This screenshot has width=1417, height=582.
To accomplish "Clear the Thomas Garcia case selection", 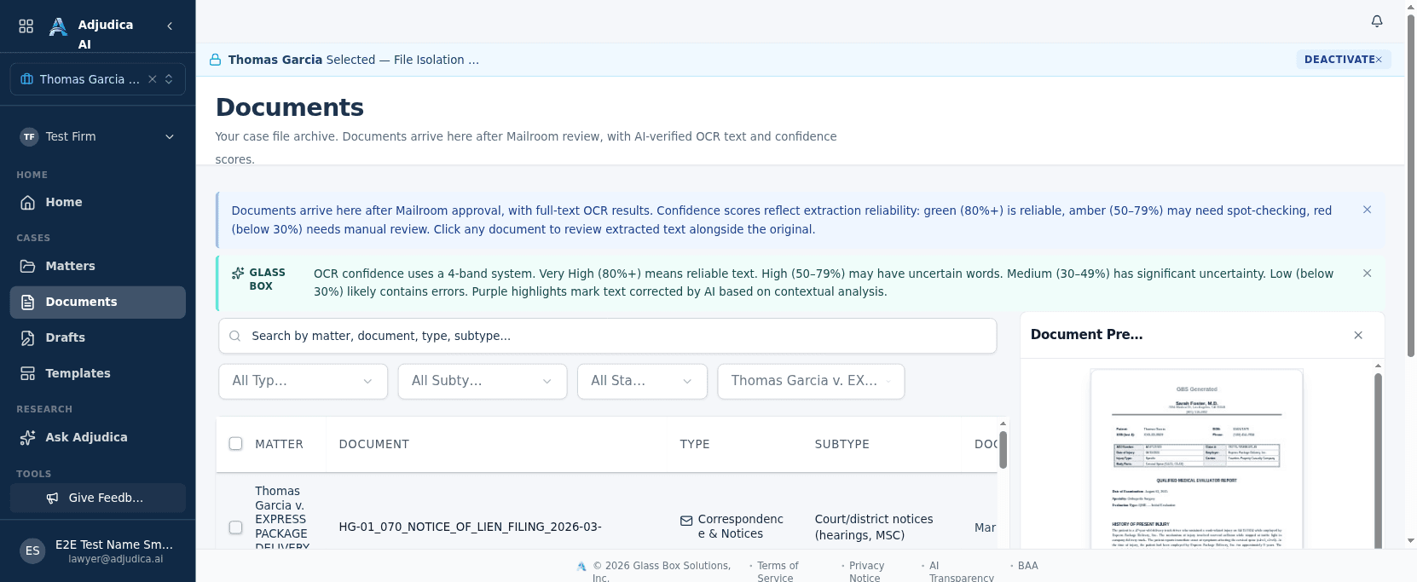I will coord(153,79).
